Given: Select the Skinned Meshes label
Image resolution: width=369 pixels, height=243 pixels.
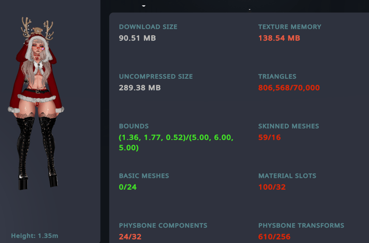Looking at the screenshot, I should [288, 126].
